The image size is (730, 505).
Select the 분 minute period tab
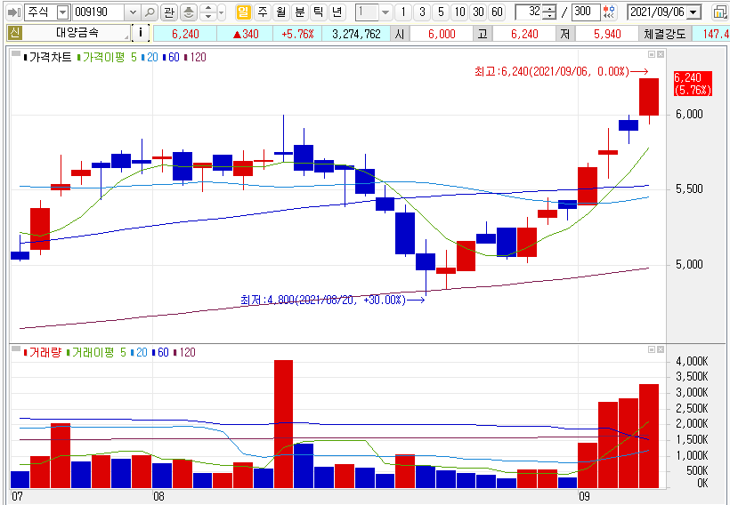pos(300,12)
